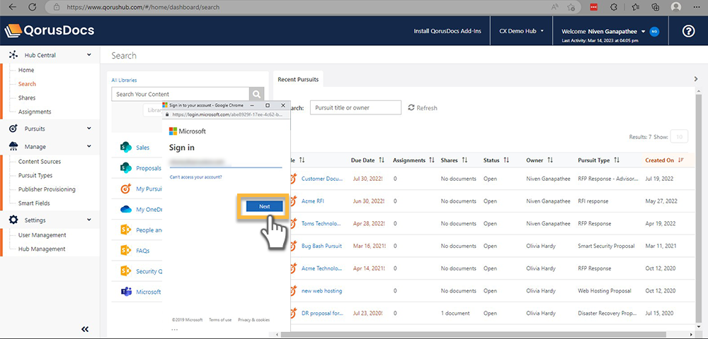Open Assignments in sidebar
This screenshot has height=339, width=708.
(x=35, y=112)
